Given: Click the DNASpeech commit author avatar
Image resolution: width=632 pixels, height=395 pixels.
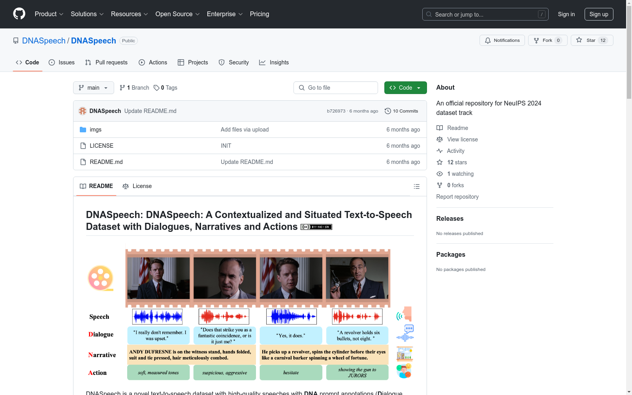Looking at the screenshot, I should (x=83, y=111).
